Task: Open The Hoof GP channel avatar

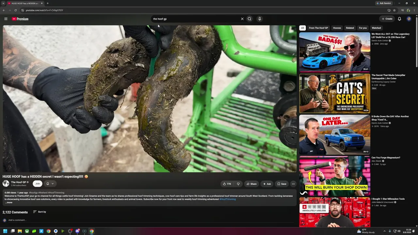Action: pos(6,183)
